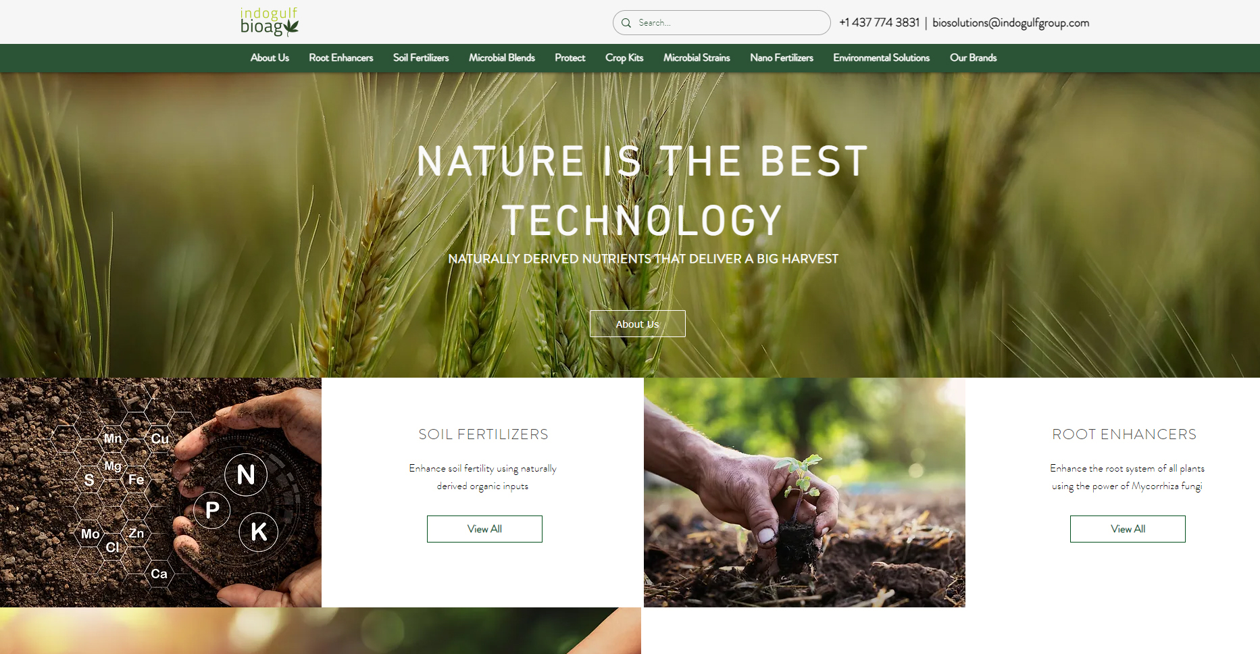Click the seedling planting photo
The height and width of the screenshot is (654, 1260).
click(804, 492)
